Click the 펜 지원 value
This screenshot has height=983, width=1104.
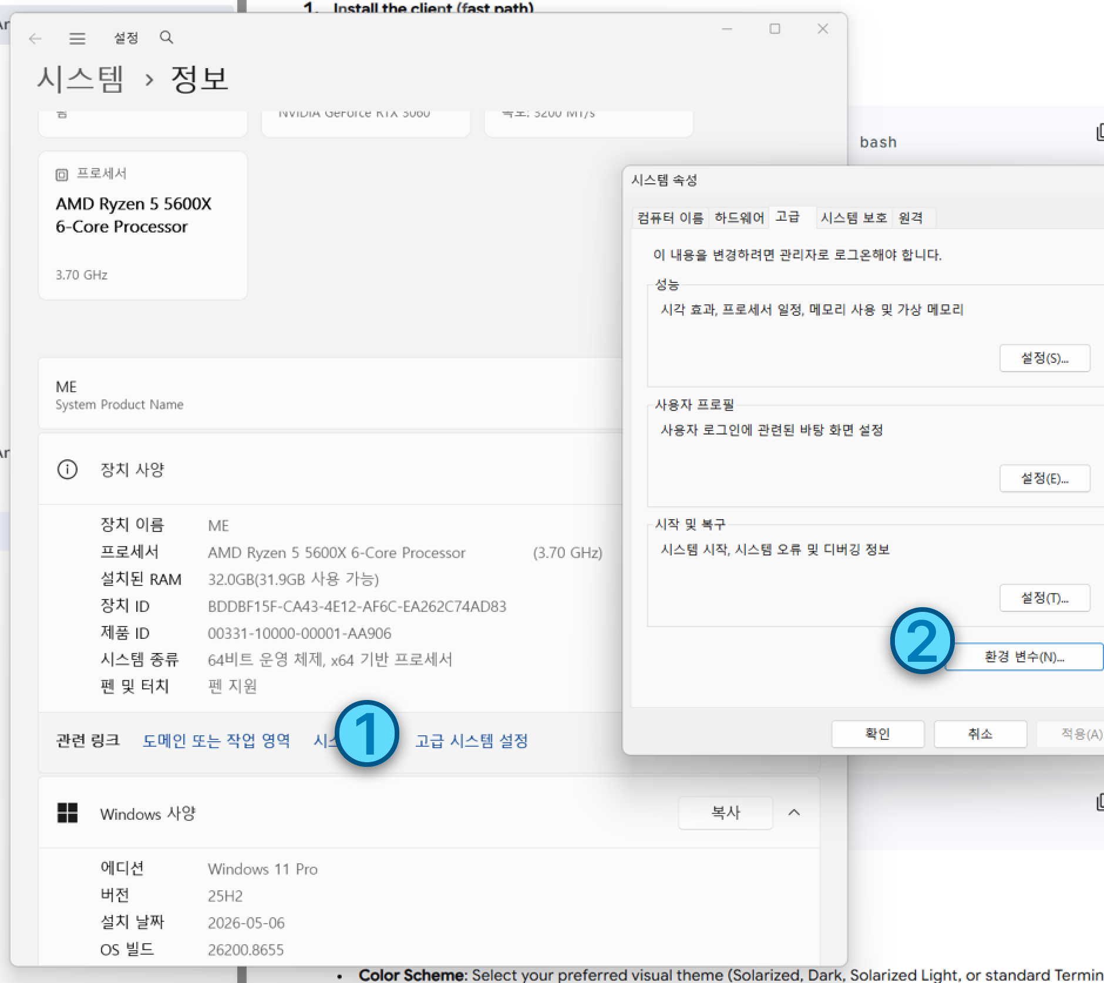click(233, 686)
